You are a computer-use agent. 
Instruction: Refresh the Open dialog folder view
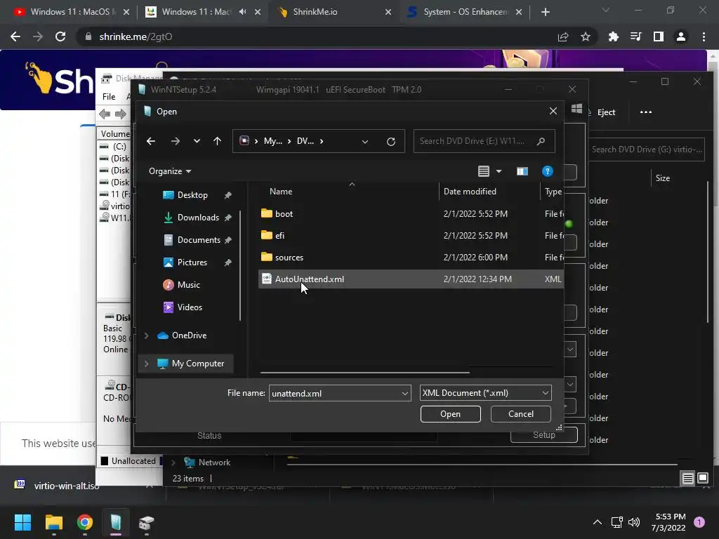click(390, 142)
